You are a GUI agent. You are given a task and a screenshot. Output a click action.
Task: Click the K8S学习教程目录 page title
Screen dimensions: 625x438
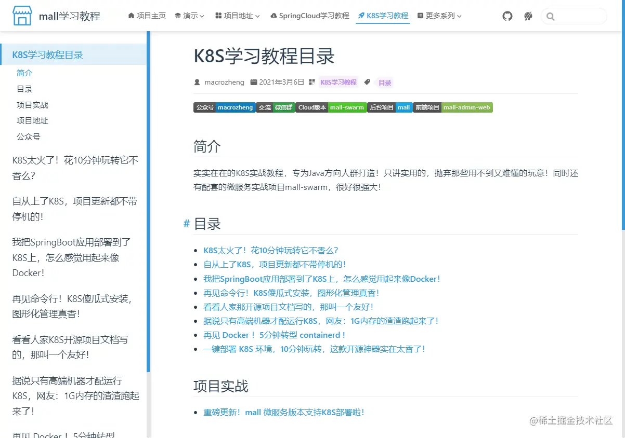(264, 56)
